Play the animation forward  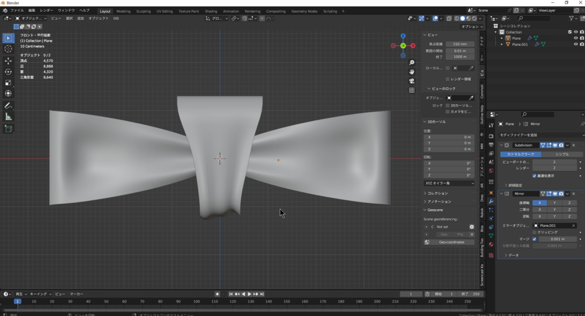250,294
